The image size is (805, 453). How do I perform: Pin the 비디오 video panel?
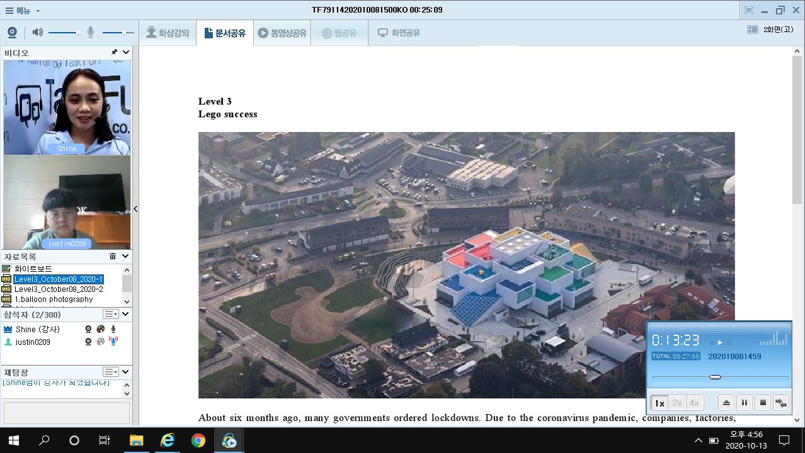pyautogui.click(x=114, y=53)
